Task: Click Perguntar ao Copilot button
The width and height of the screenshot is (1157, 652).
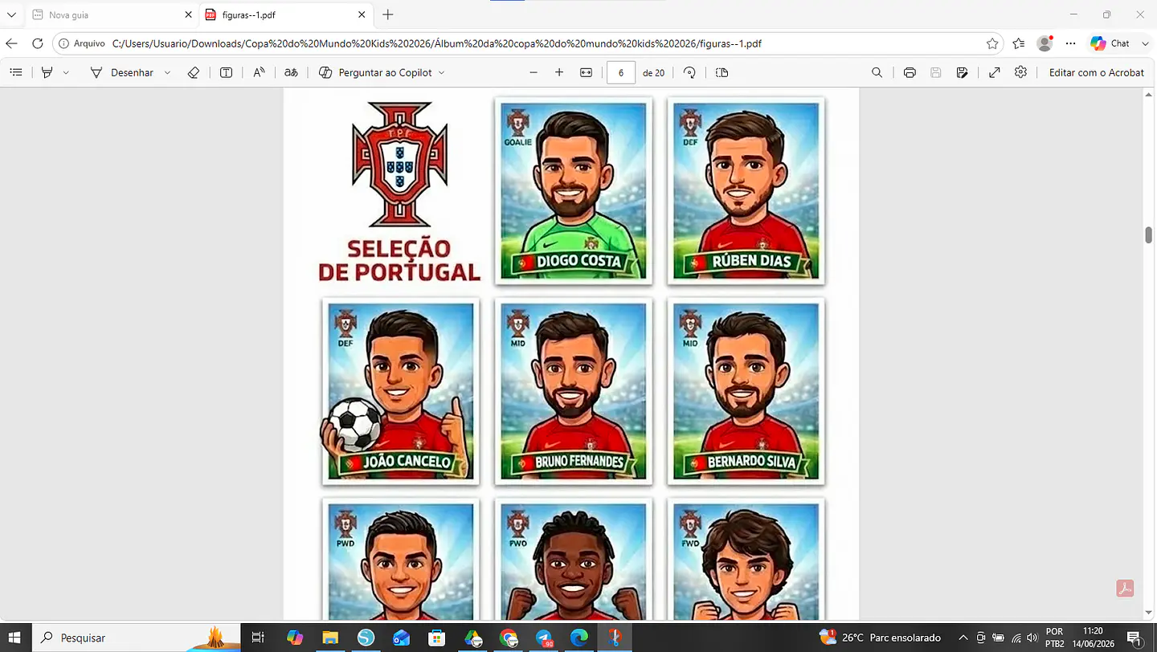Action: (375, 72)
